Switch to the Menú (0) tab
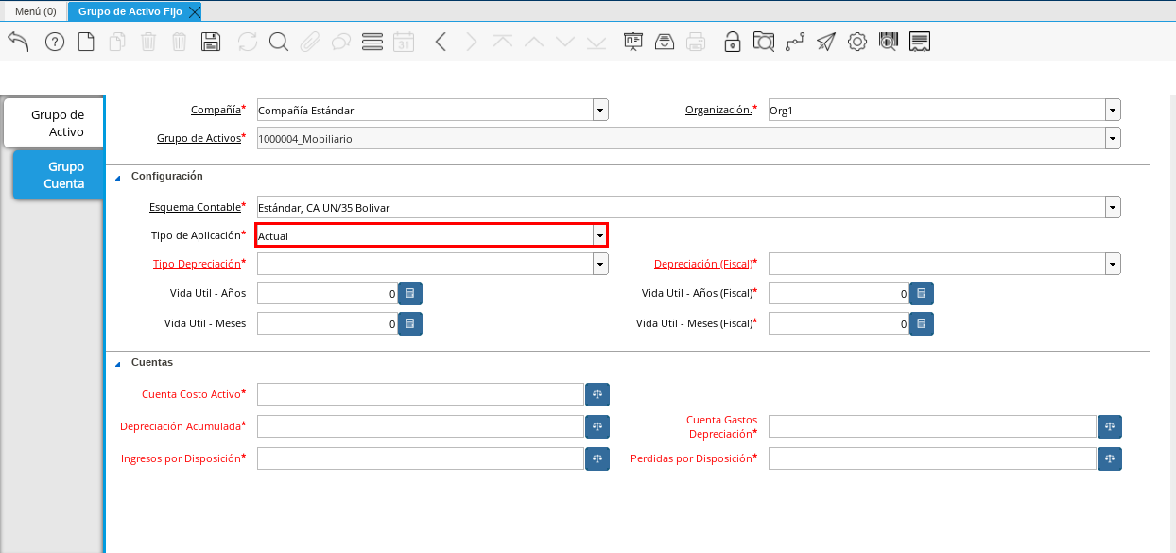 [x=35, y=11]
